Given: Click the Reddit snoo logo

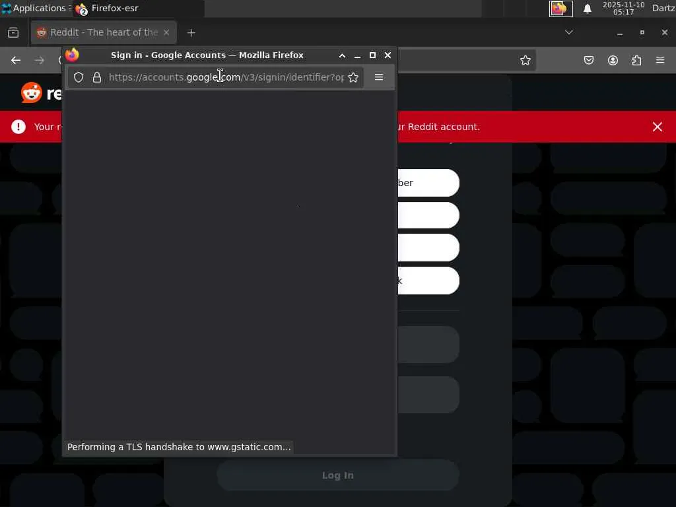Looking at the screenshot, I should pos(32,92).
